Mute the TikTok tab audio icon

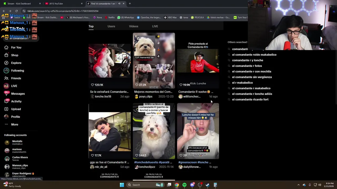[119, 4]
